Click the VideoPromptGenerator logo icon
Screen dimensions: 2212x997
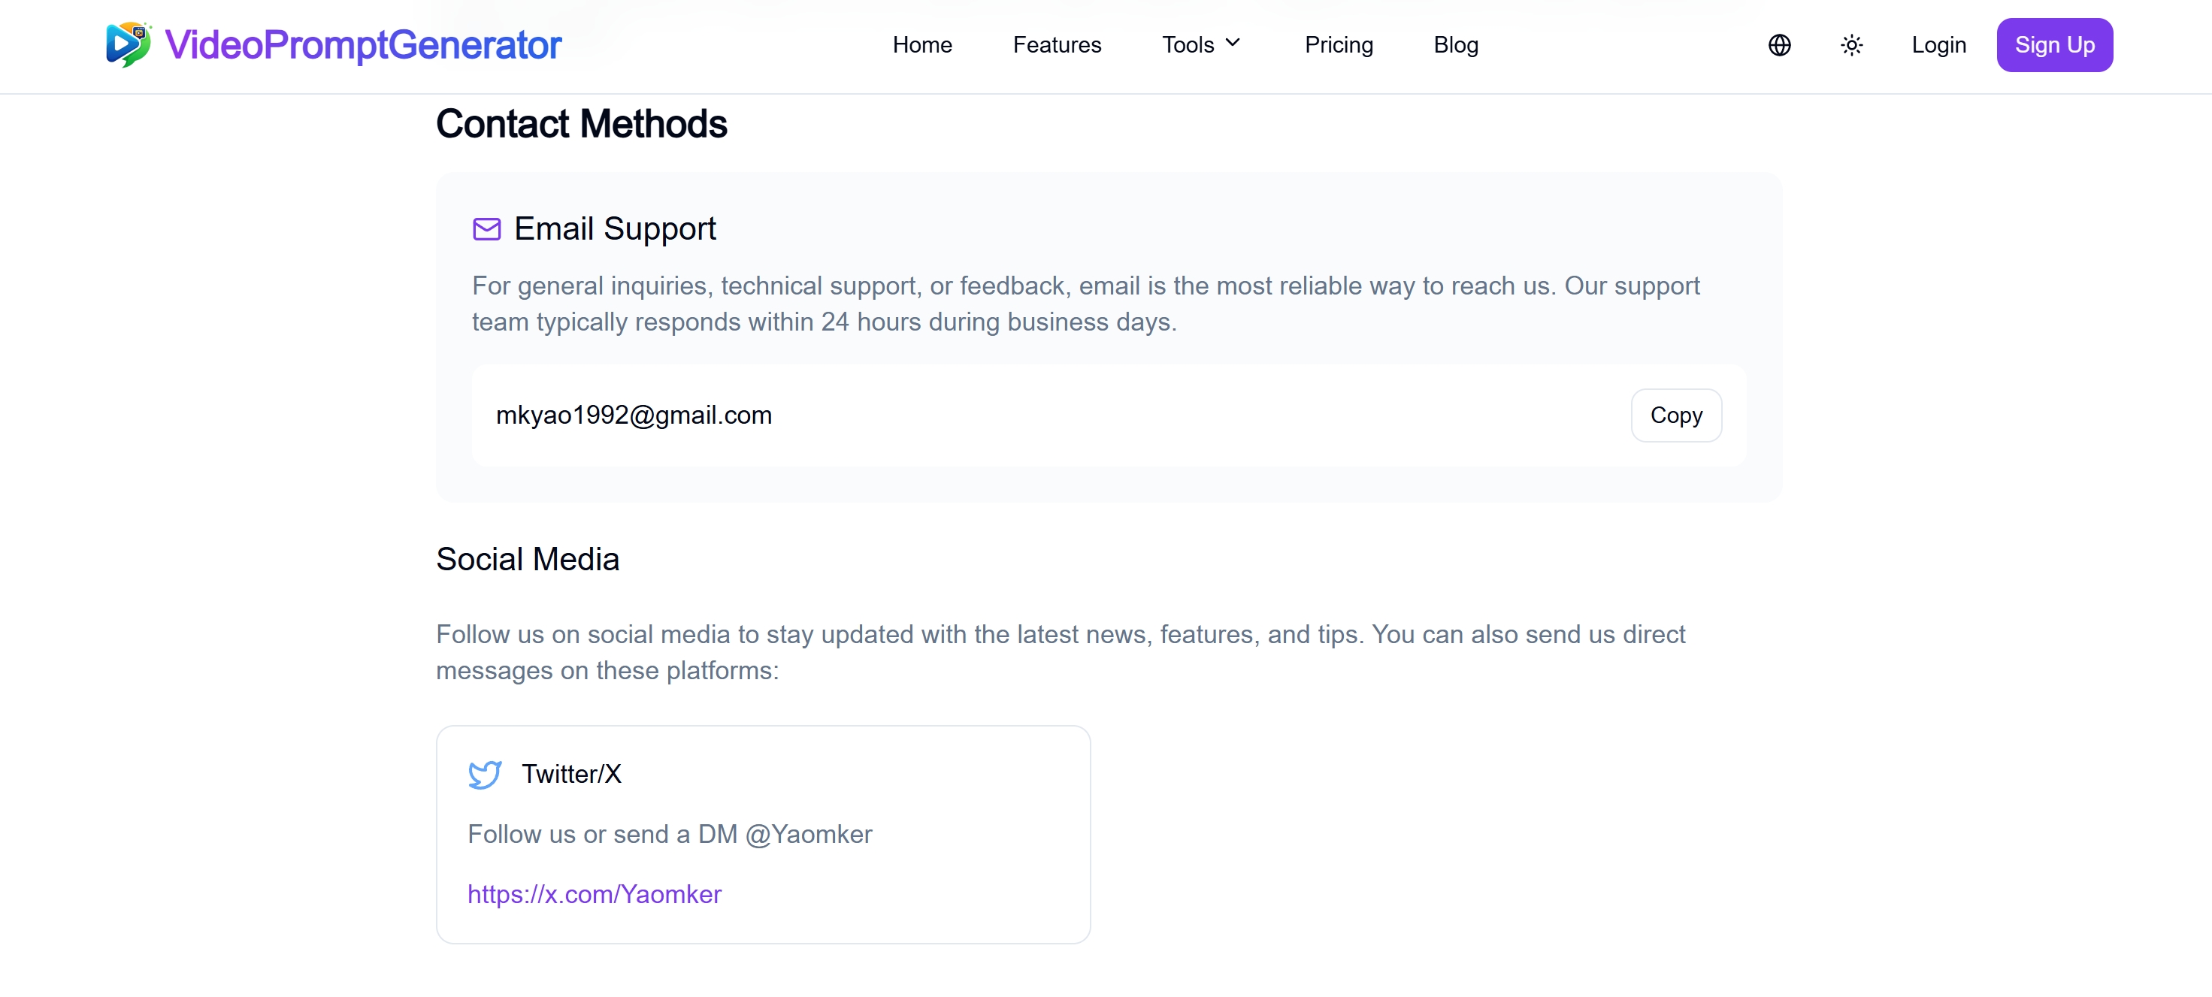(129, 44)
